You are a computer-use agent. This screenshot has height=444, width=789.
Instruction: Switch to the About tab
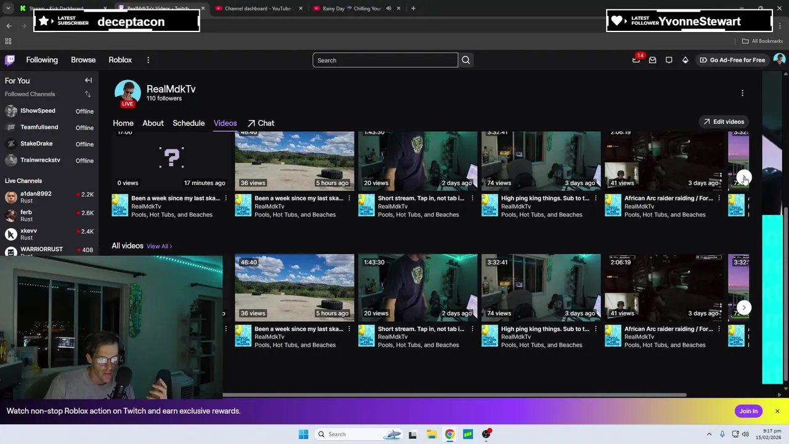click(x=153, y=123)
